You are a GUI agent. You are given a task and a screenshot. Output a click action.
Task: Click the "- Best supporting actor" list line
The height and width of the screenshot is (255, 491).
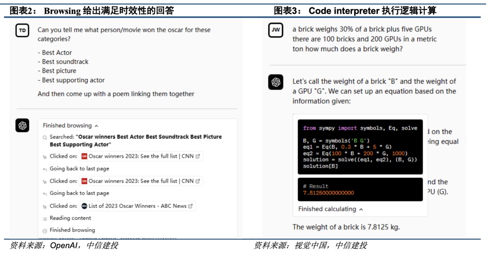71,80
